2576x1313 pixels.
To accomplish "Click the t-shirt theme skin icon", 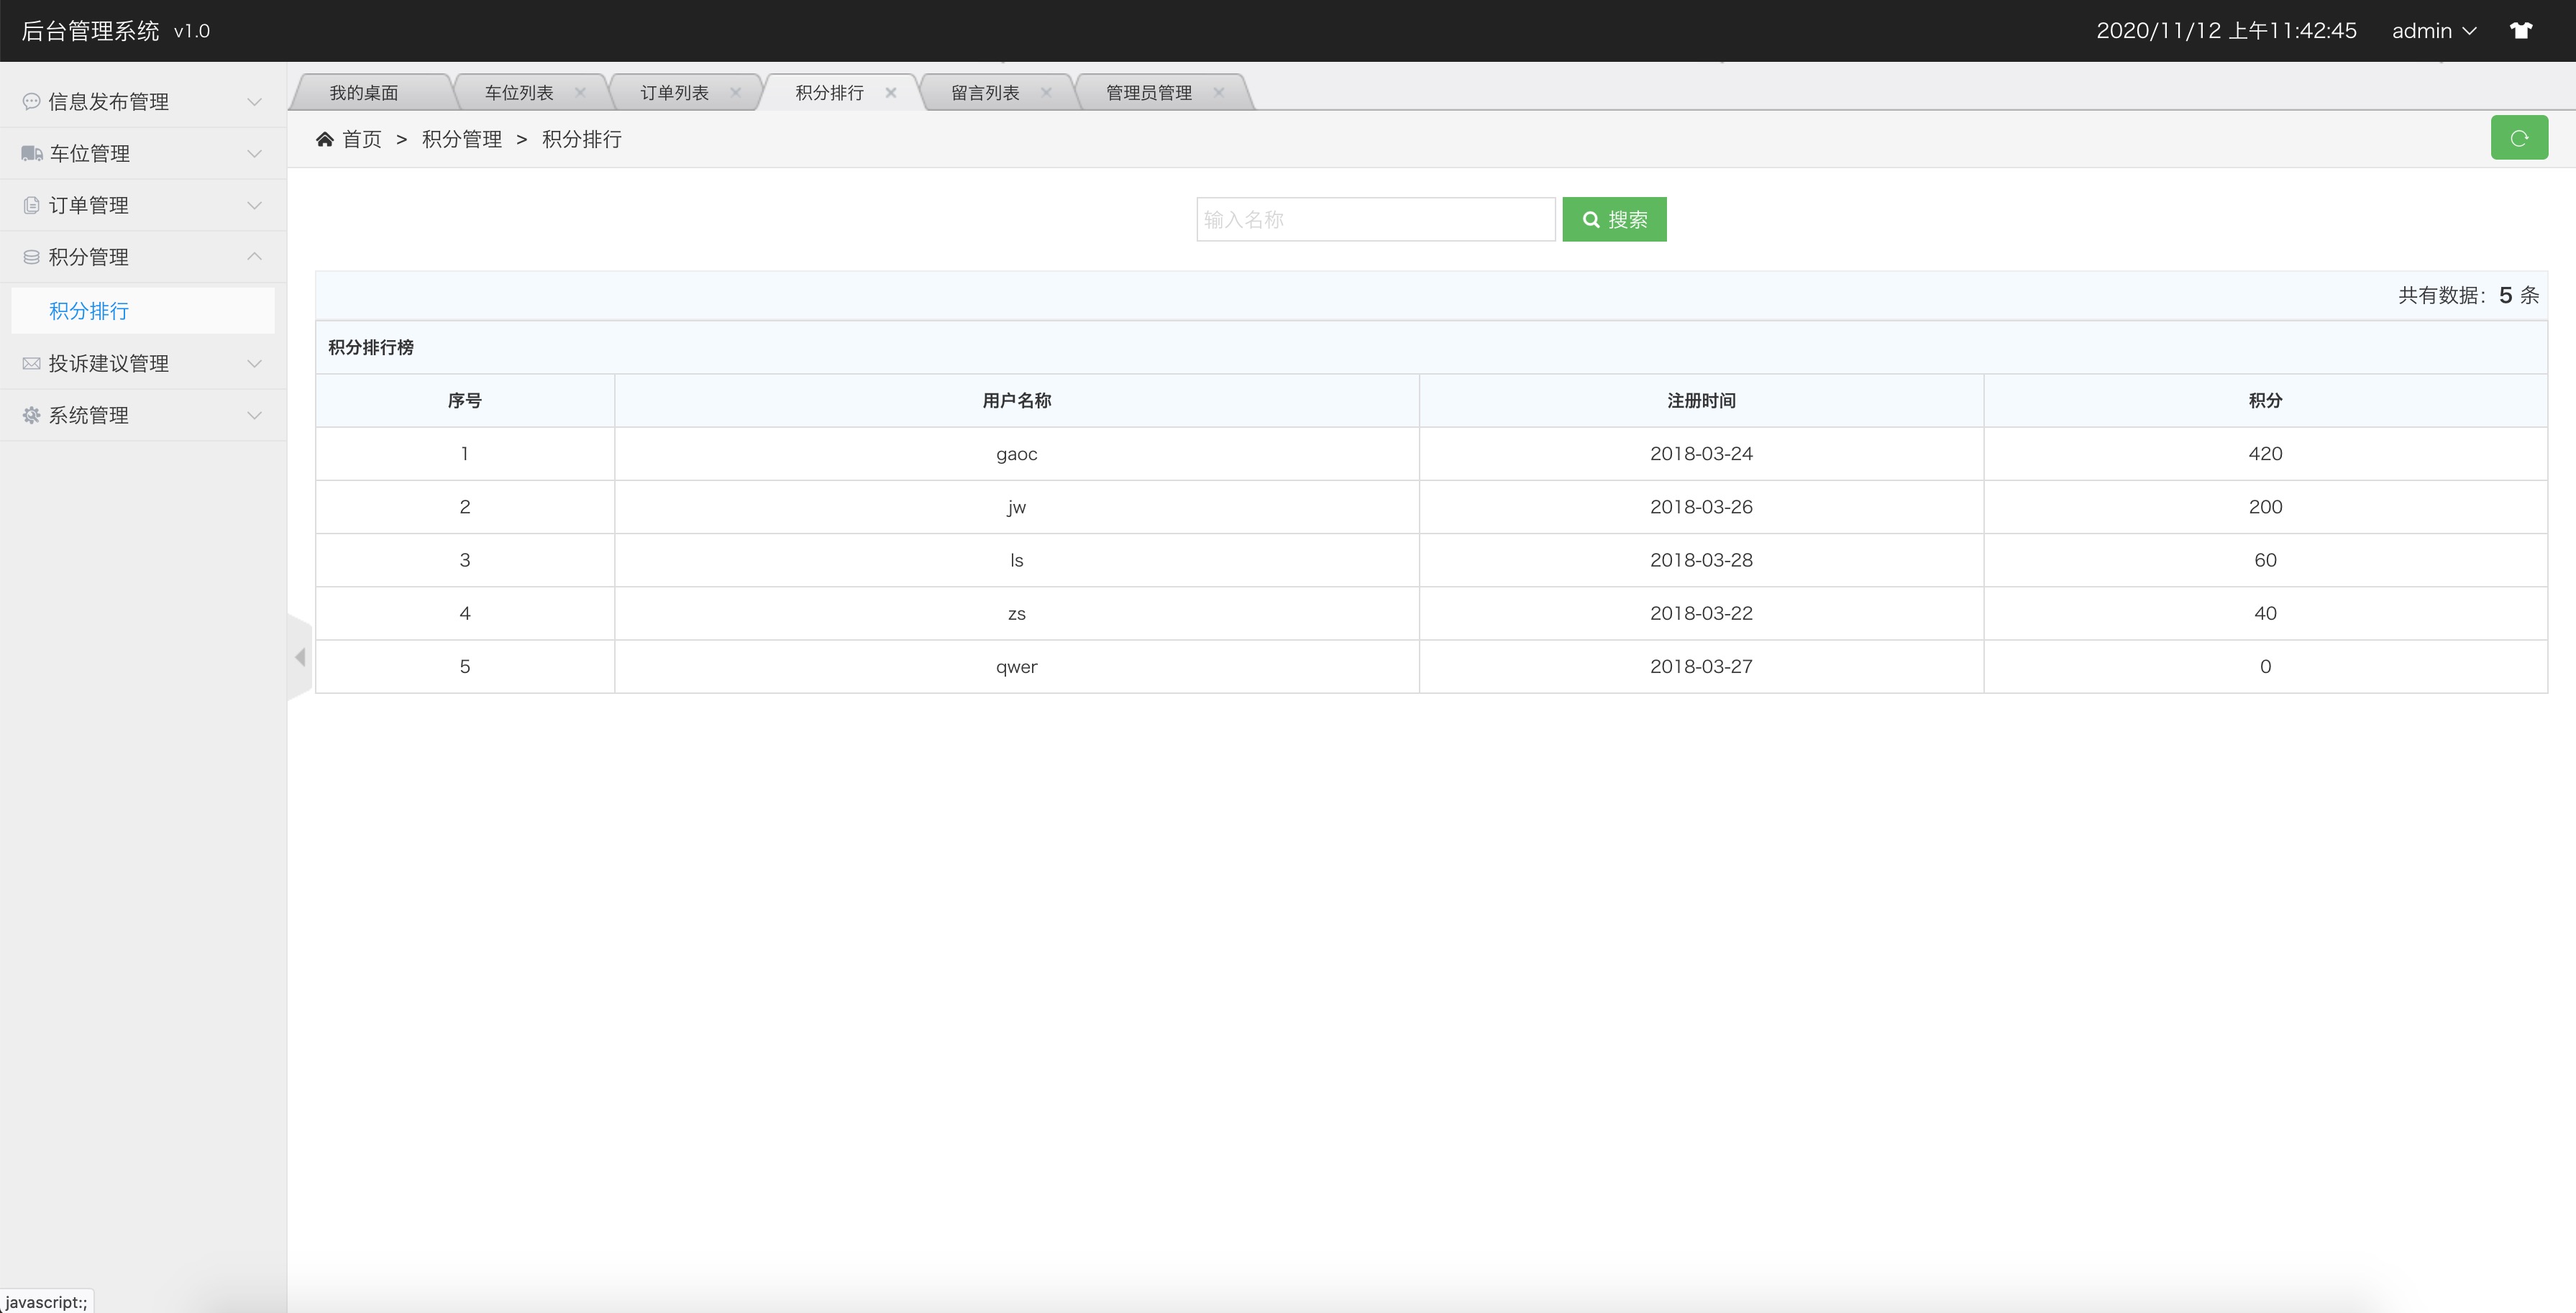I will pos(2520,31).
